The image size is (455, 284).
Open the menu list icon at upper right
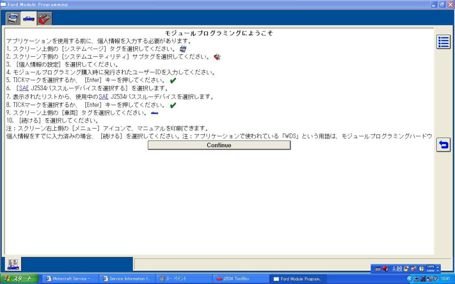[443, 42]
